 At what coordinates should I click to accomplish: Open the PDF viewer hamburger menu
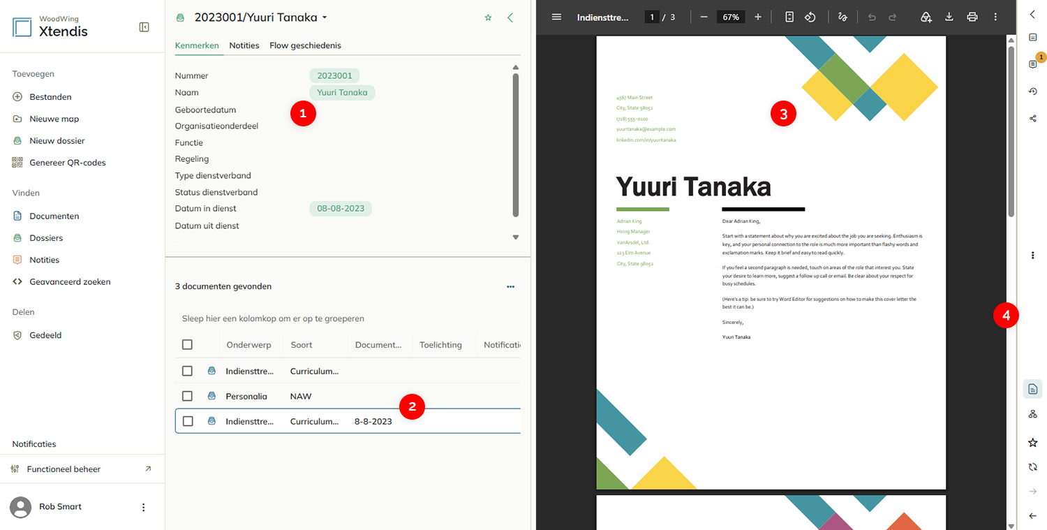click(556, 17)
